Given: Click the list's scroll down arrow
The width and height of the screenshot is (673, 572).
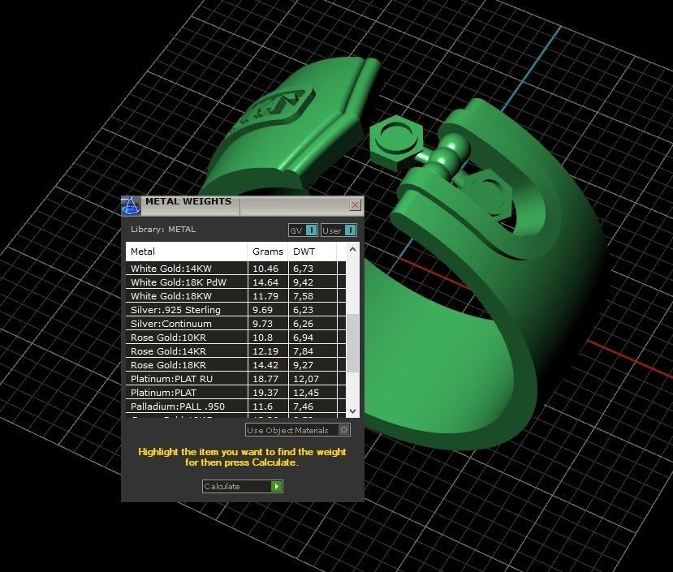Looking at the screenshot, I should coord(353,411).
